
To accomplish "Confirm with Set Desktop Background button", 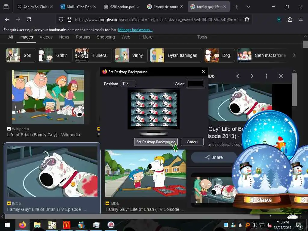I will pos(156,142).
